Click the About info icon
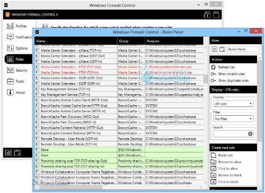This screenshot has width=265, height=193. click(10, 92)
